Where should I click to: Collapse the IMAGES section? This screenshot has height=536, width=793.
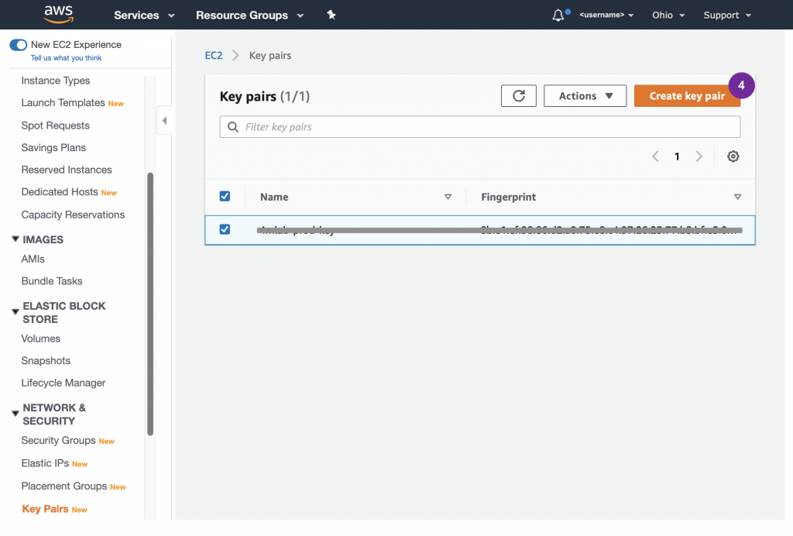15,239
